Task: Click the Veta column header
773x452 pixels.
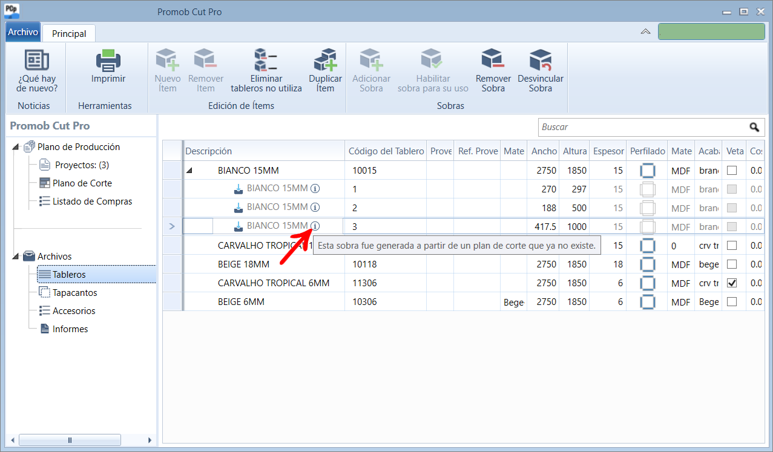Action: 735,151
